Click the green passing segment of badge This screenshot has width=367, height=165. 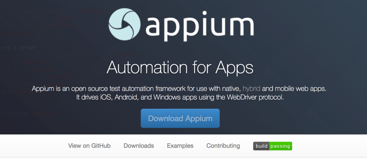pyautogui.click(x=281, y=146)
